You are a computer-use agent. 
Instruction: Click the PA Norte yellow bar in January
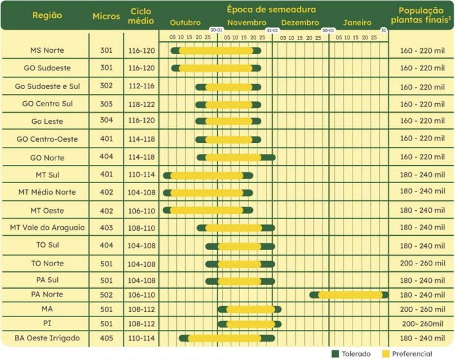pos(349,295)
